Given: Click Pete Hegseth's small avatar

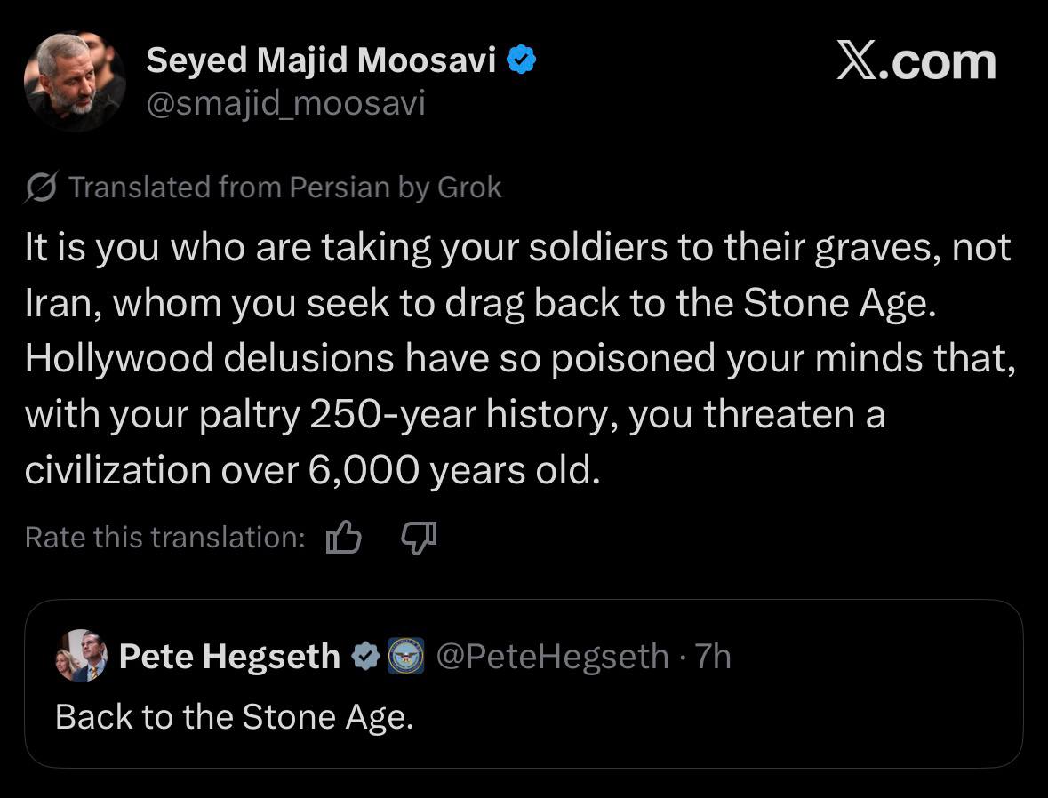Looking at the screenshot, I should 81,657.
